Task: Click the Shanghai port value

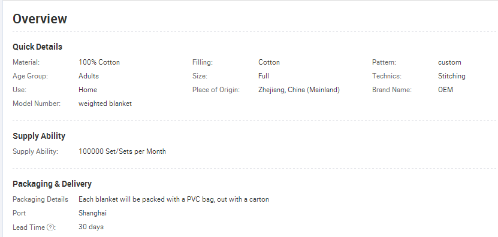Action: coord(92,213)
